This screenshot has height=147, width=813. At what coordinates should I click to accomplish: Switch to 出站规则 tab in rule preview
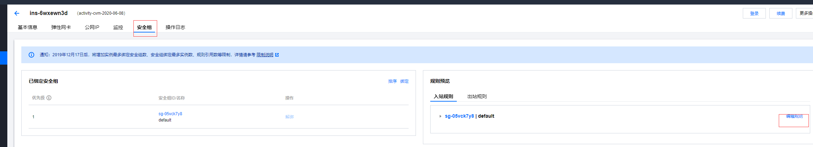pyautogui.click(x=477, y=96)
